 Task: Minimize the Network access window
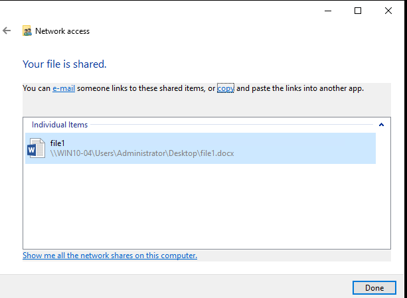click(328, 11)
